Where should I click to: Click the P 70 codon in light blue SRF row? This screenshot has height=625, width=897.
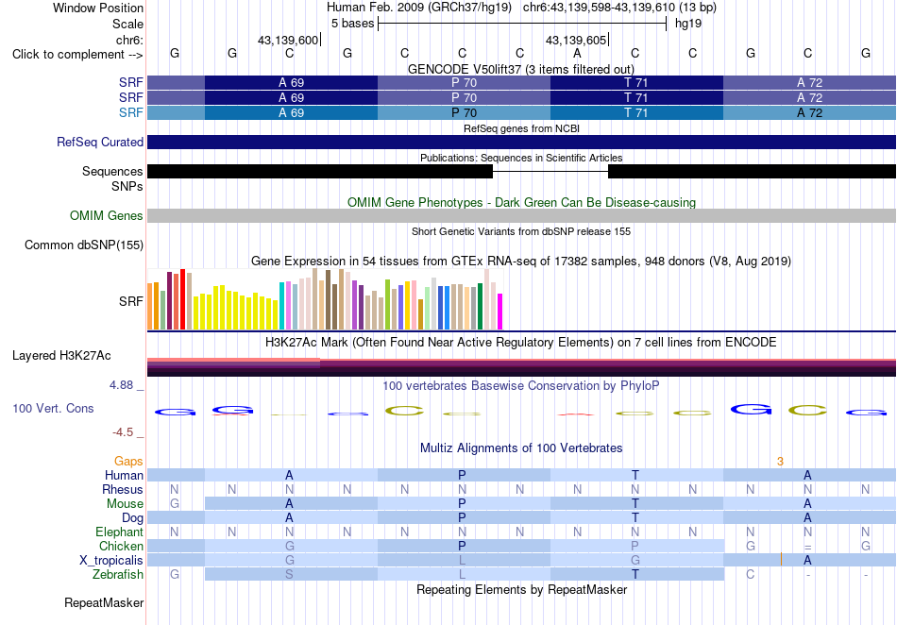point(464,112)
